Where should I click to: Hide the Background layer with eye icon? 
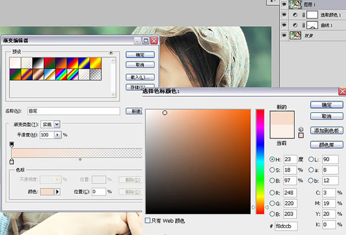(x=284, y=35)
